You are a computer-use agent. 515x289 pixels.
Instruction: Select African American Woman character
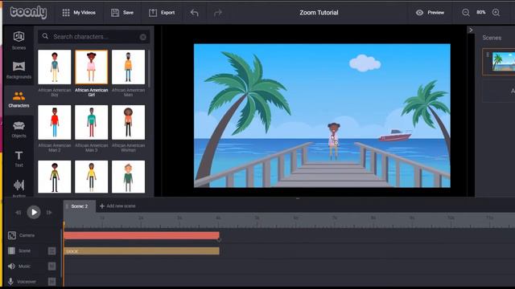[x=128, y=122]
